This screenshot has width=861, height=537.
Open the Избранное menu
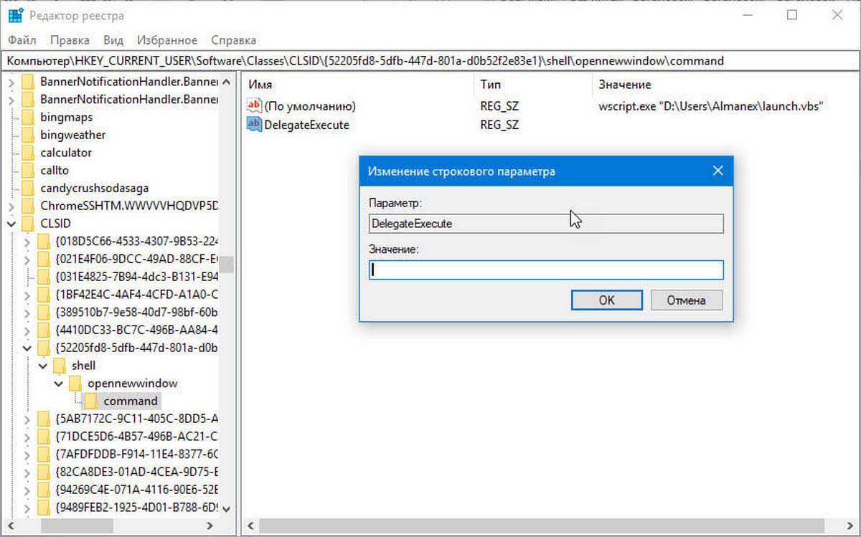coord(166,40)
